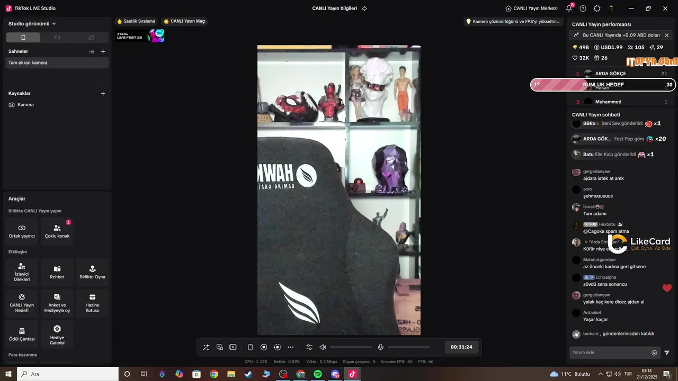Add a new scene in Sahneler
The image size is (678, 381).
(x=103, y=51)
